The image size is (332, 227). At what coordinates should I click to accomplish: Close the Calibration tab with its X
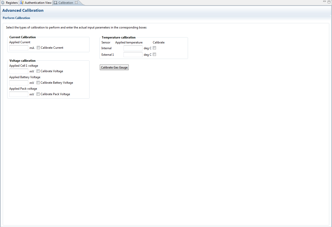pyautogui.click(x=76, y=2)
